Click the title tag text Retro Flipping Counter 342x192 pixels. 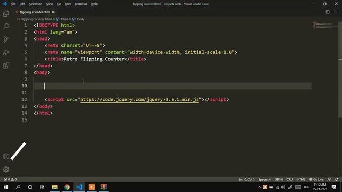94,59
